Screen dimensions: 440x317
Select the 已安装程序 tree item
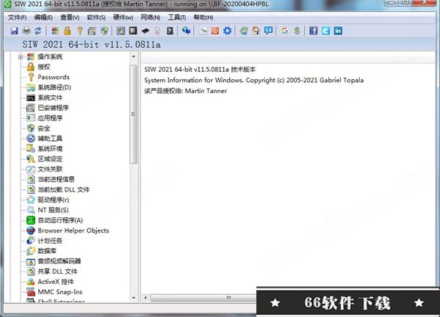(x=53, y=108)
